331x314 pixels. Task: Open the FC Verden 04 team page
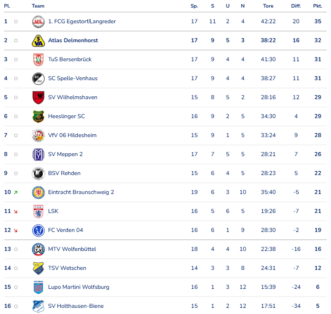pos(65,230)
